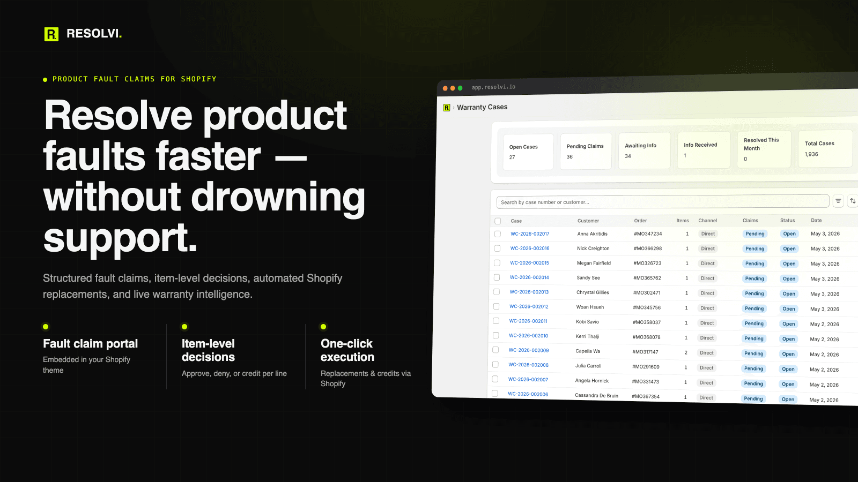Click the sort arrows icon beside filter
The image size is (858, 482).
[x=853, y=201]
